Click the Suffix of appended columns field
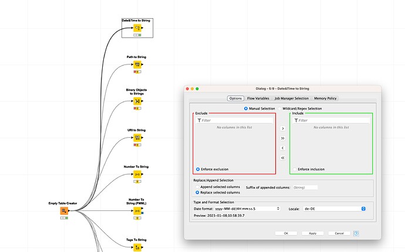Viewport: 405px width, 252px height. 305,188
